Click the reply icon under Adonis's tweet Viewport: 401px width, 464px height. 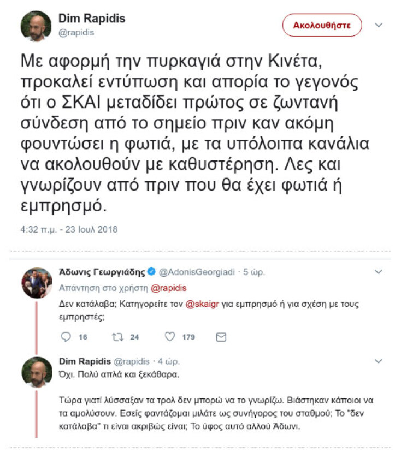(65, 336)
